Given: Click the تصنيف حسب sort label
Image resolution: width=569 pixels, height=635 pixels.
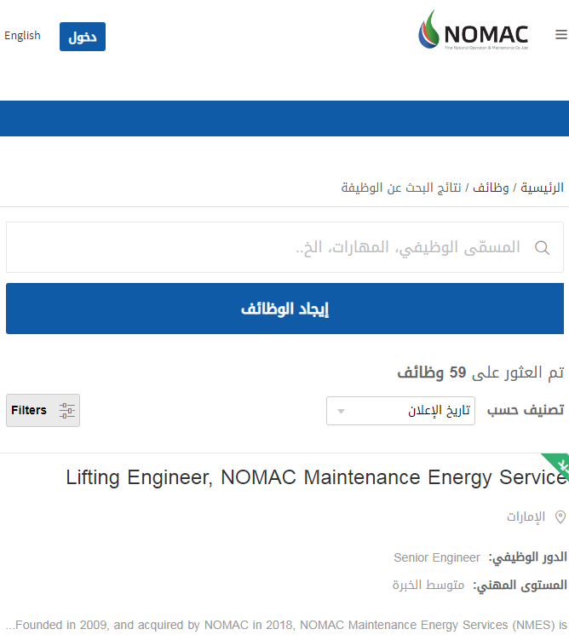Looking at the screenshot, I should 525,410.
